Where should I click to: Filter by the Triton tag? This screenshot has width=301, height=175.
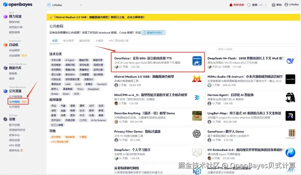point(80,89)
